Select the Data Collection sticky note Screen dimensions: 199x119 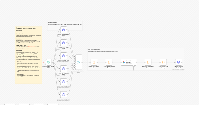tap(65, 22)
